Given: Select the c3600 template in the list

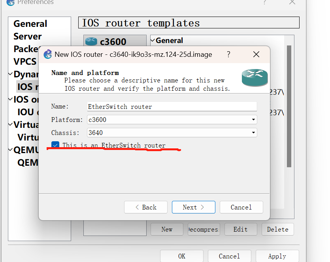Looking at the screenshot, I should tap(115, 41).
